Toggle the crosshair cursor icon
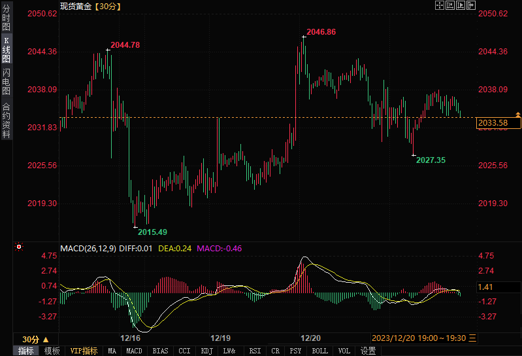Image resolution: width=522 pixels, height=356 pixels. [x=440, y=5]
